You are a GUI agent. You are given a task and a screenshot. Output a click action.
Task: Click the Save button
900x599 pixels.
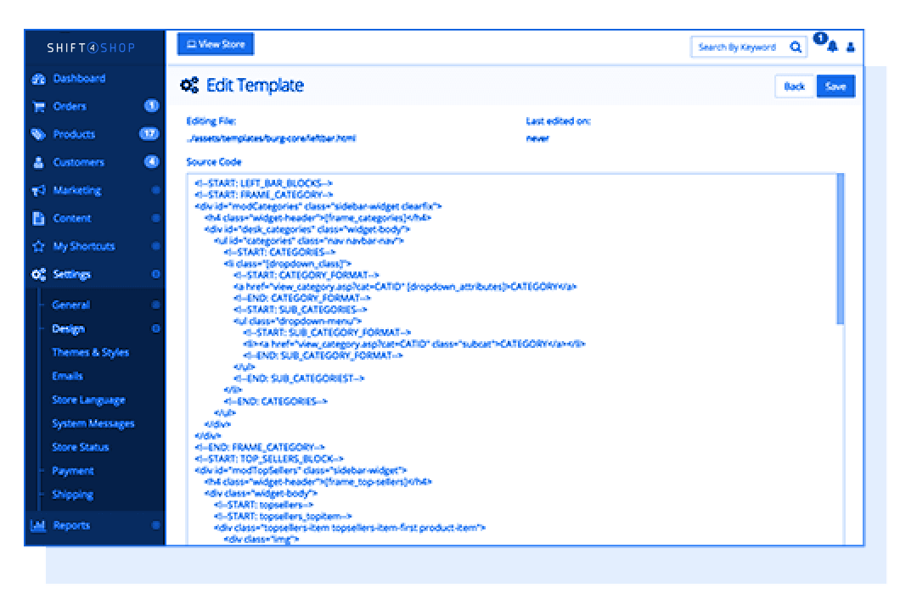[835, 87]
